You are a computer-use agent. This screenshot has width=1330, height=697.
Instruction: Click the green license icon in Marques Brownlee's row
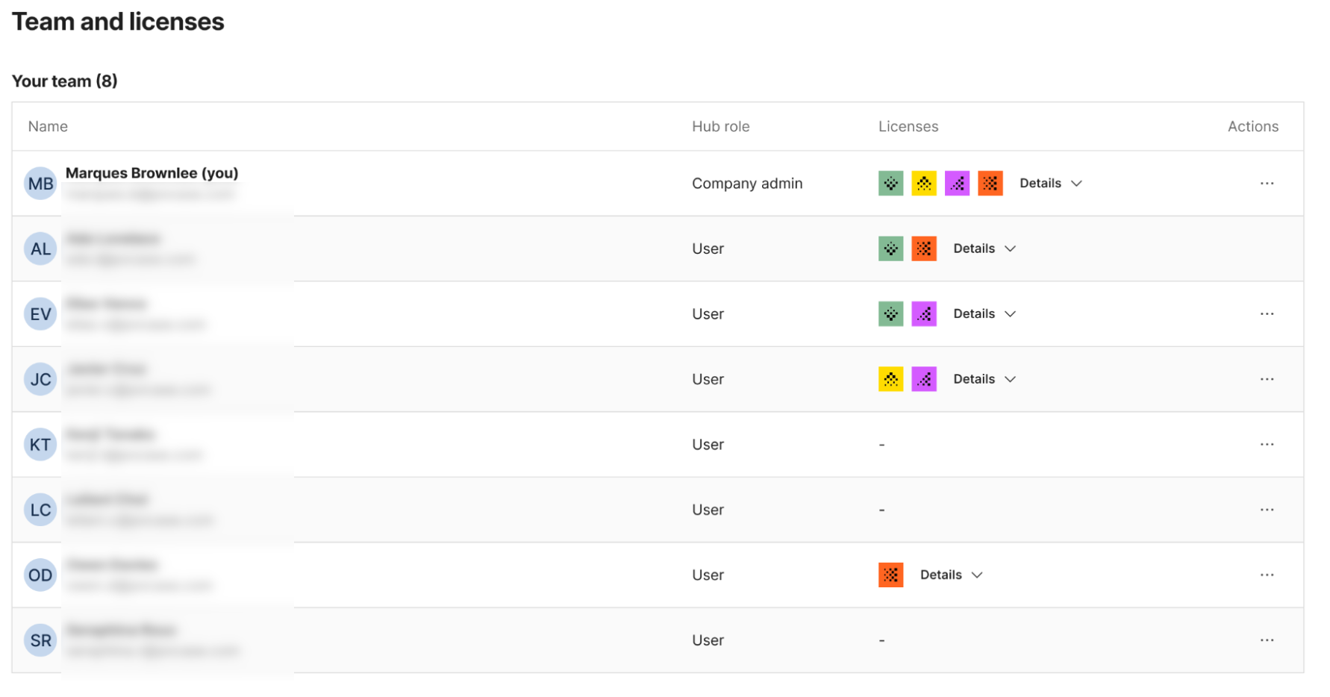tap(890, 183)
